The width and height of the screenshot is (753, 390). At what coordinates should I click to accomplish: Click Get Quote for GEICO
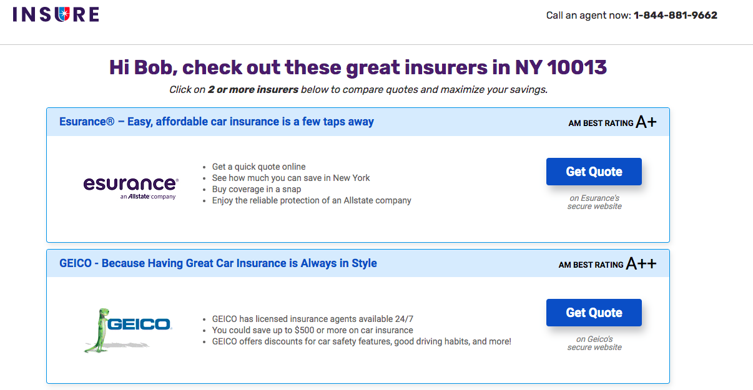(x=593, y=312)
